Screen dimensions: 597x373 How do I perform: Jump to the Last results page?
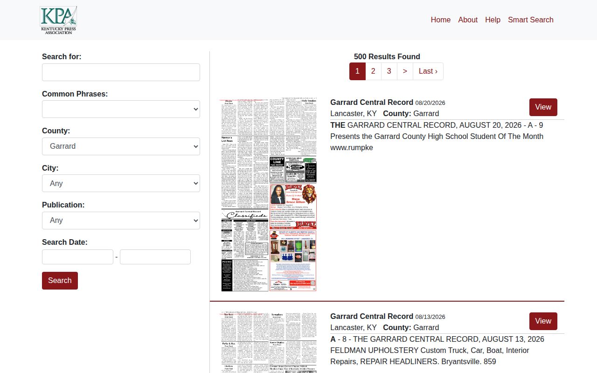(x=428, y=71)
